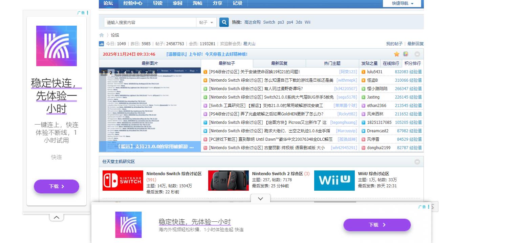Screen dimensions: 519x243
Task: Switch to the 热门主题 tab
Action: (x=332, y=63)
